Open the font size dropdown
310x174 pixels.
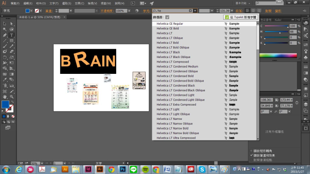pyautogui.click(x=232, y=11)
